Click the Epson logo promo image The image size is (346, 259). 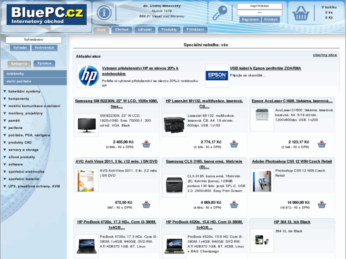point(217,76)
